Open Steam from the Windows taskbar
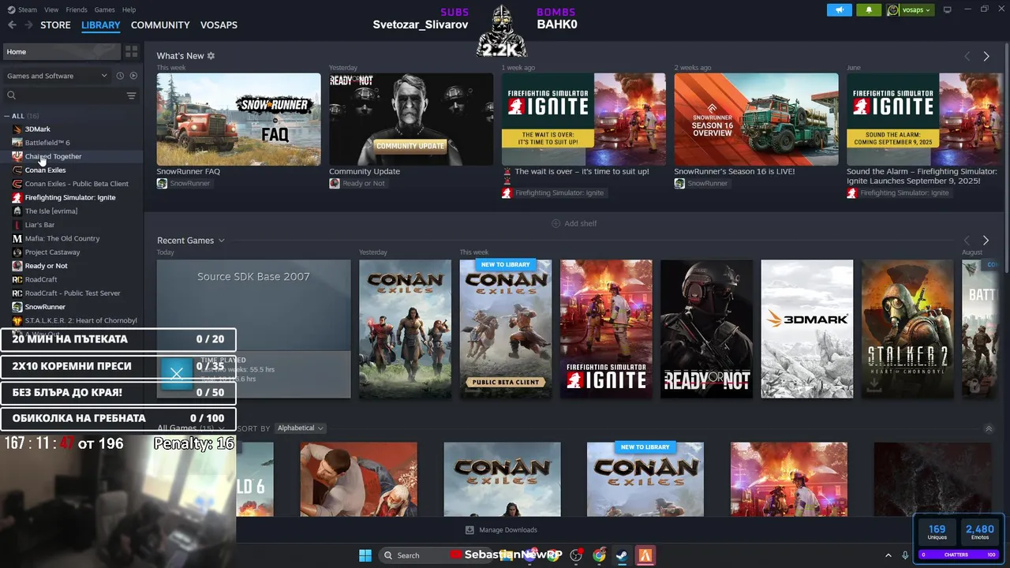This screenshot has height=568, width=1010. click(622, 555)
